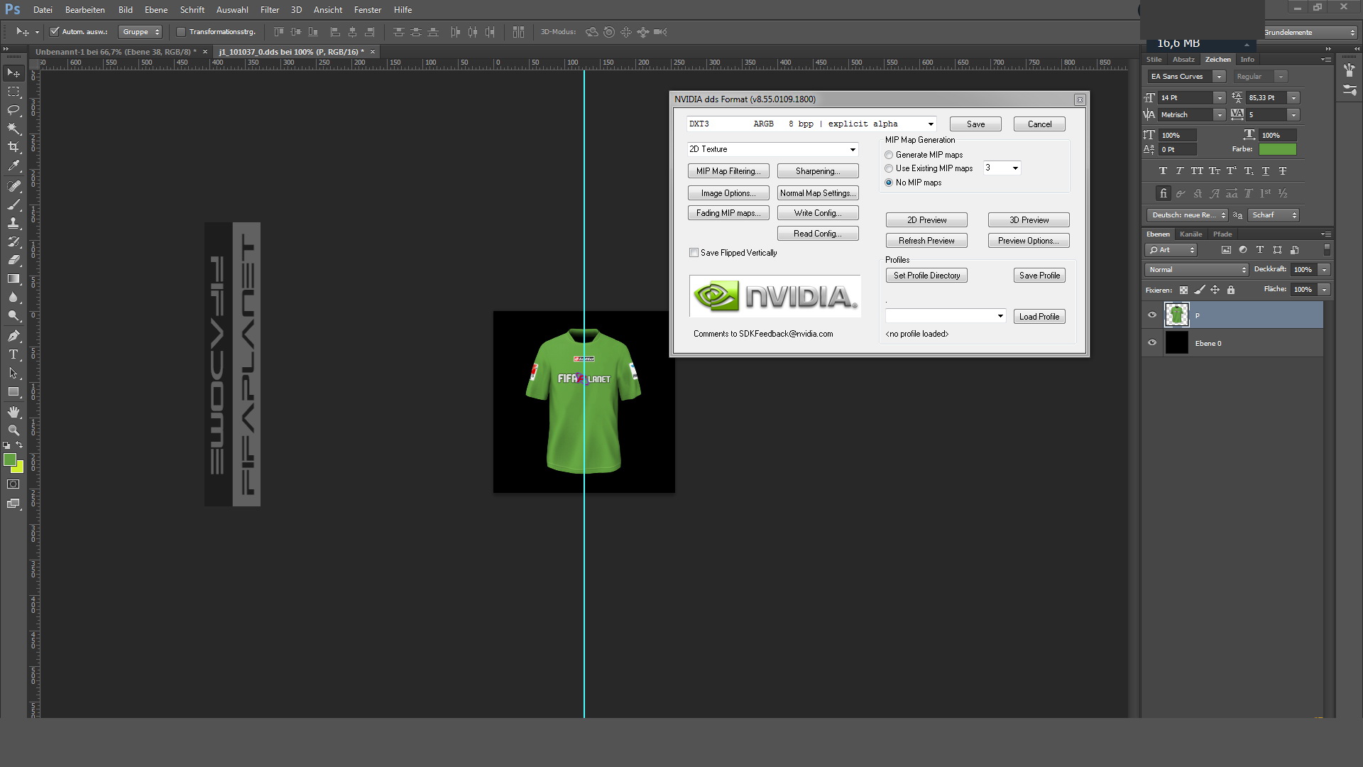Open the profile selection dropdown
Viewport: 1363px width, 767px height.
(x=946, y=316)
